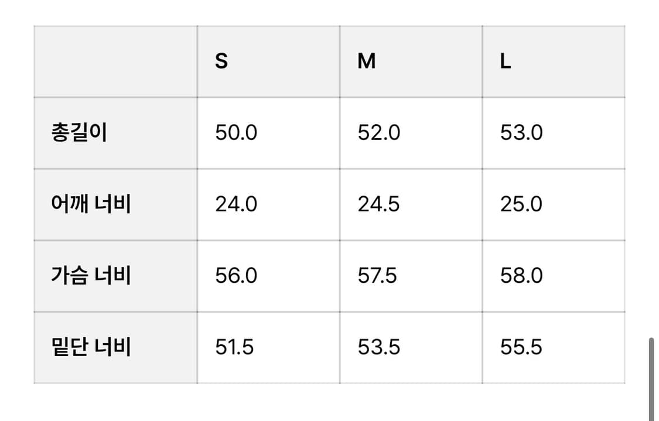The width and height of the screenshot is (659, 421).
Task: Select the 24.0 shoulder width cell
Action: click(236, 204)
